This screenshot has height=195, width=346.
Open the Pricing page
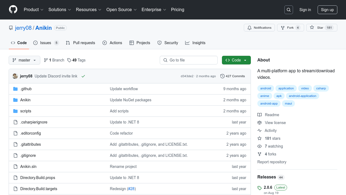(178, 9)
